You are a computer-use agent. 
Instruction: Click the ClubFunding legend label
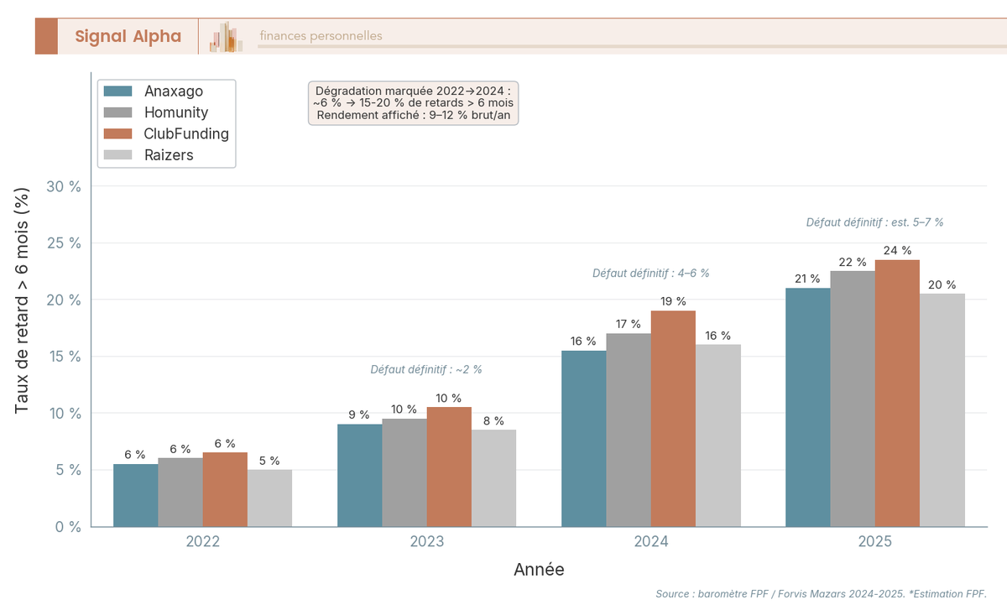(x=186, y=133)
